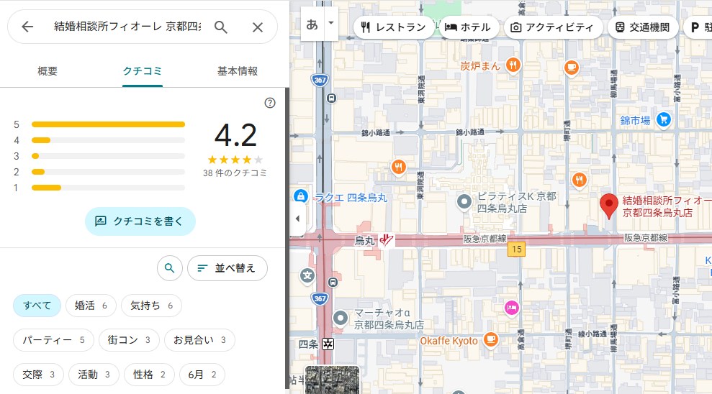Clear the search with the X icon

click(258, 27)
